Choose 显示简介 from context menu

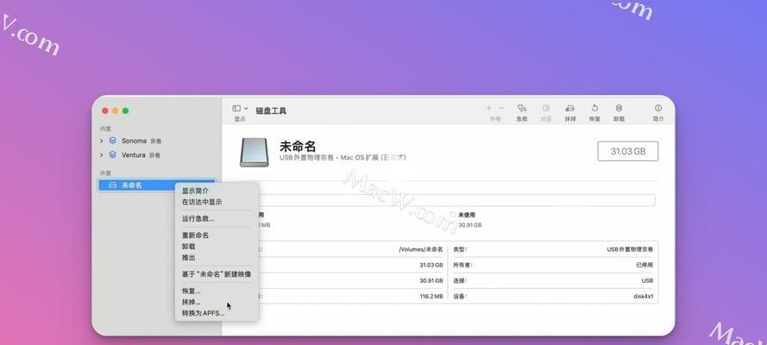pyautogui.click(x=195, y=191)
